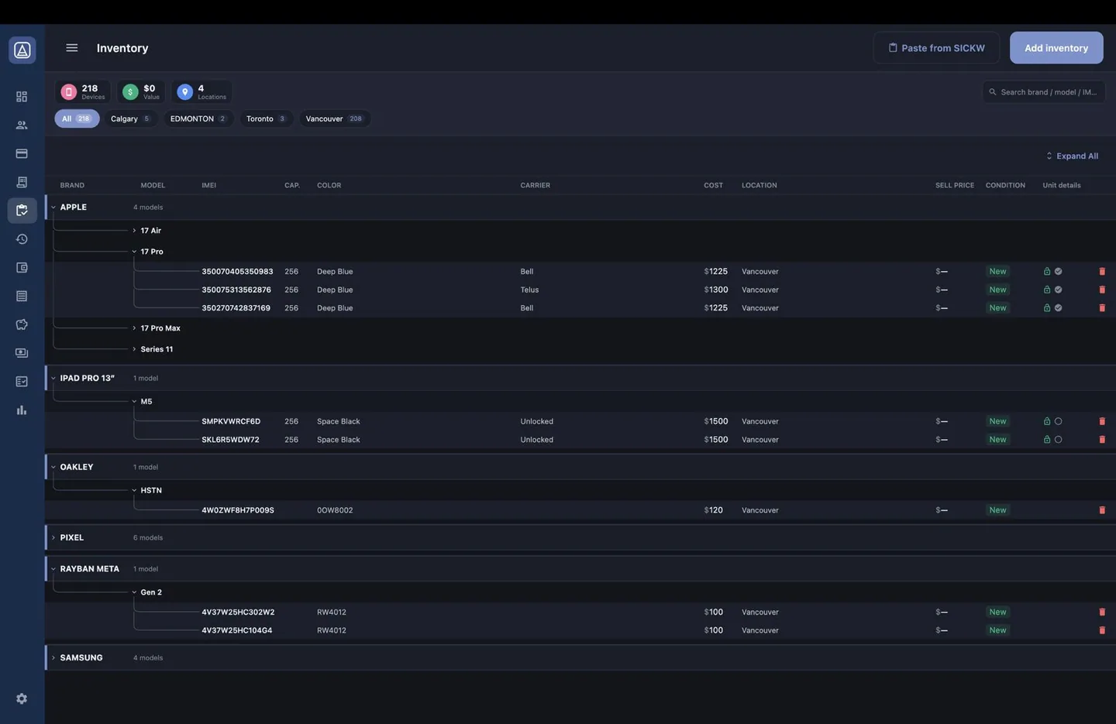1116x724 pixels.
Task: Open the bar chart reports icon
Action: [x=22, y=410]
